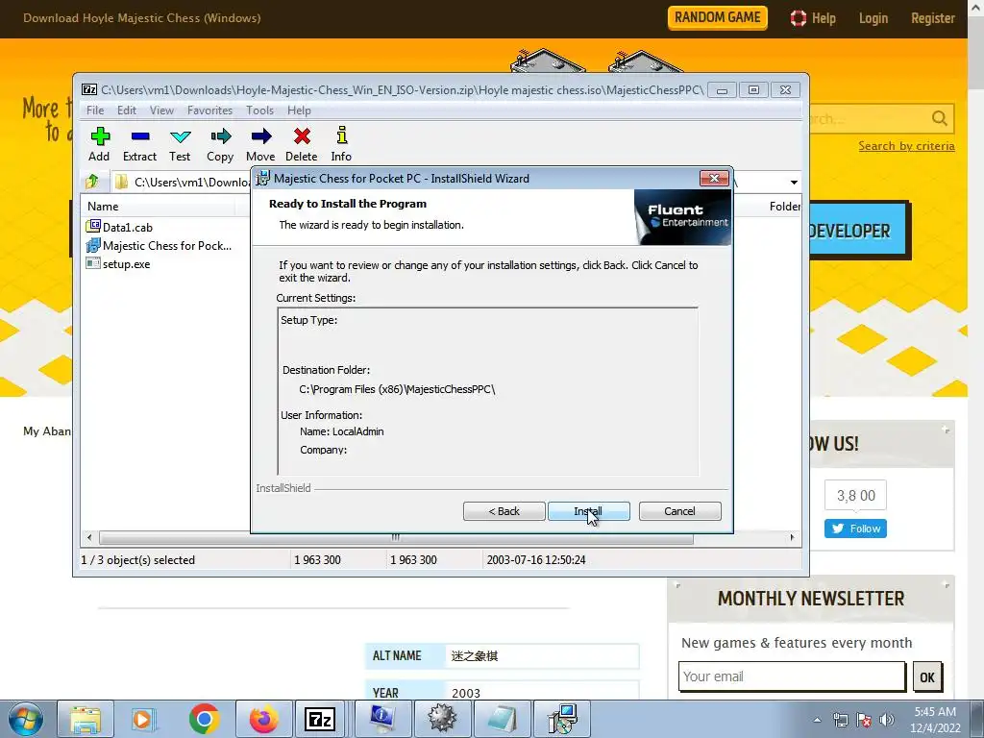
Task: Click the Add toolbar icon in 7-Zip
Action: coord(99,144)
